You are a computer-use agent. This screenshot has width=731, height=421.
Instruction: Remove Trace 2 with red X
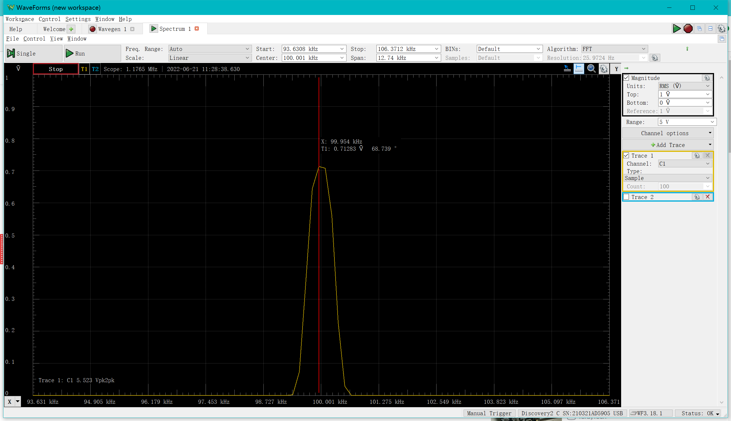(708, 197)
